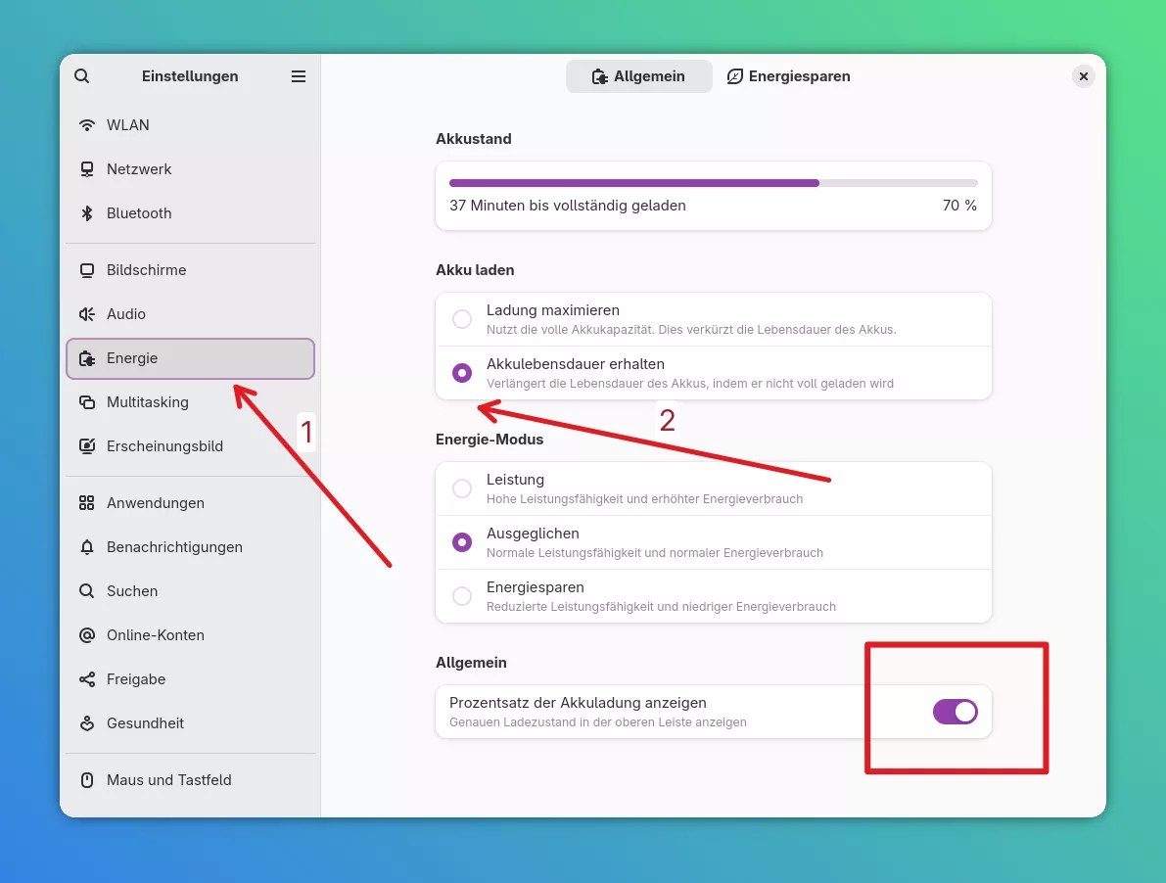1166x883 pixels.
Task: Click the Audio speaker icon
Action: [87, 314]
